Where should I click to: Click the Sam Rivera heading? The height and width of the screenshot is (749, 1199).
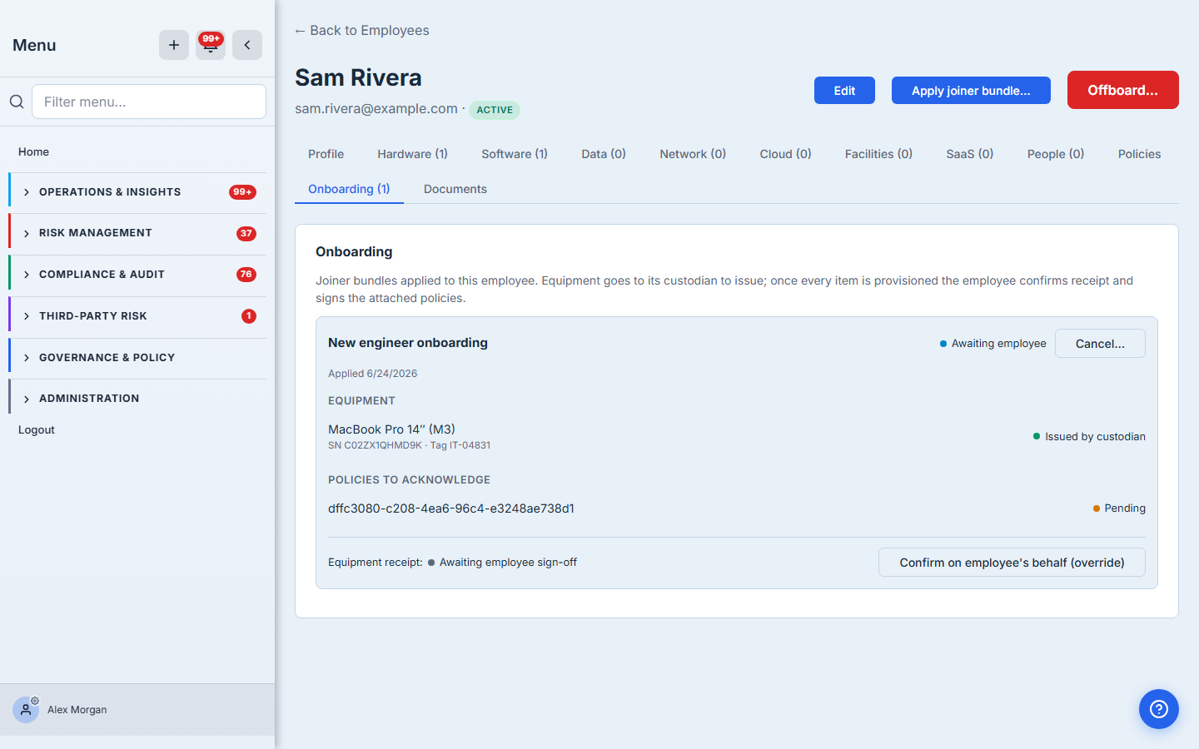point(358,77)
